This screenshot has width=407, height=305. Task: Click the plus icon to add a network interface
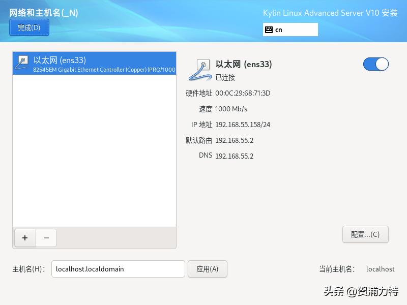point(24,237)
